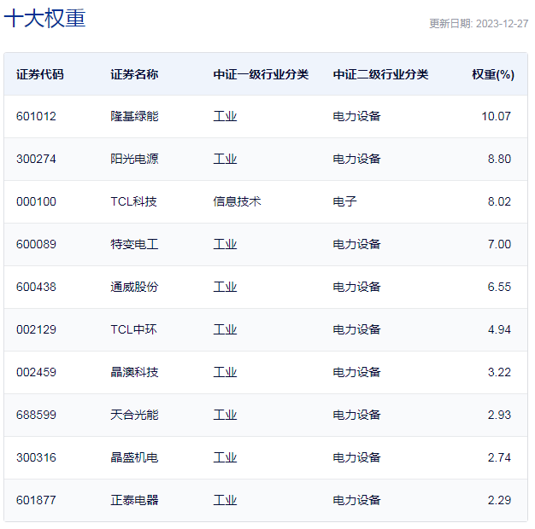Open the 工业 link beside 正泰电器
Viewport: 535px width, 529px height.
click(225, 500)
